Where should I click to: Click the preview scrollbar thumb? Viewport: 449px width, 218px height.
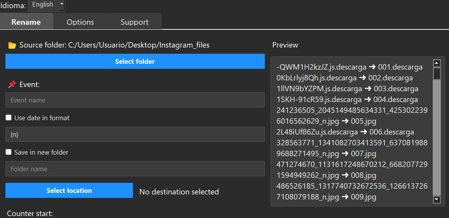437,73
